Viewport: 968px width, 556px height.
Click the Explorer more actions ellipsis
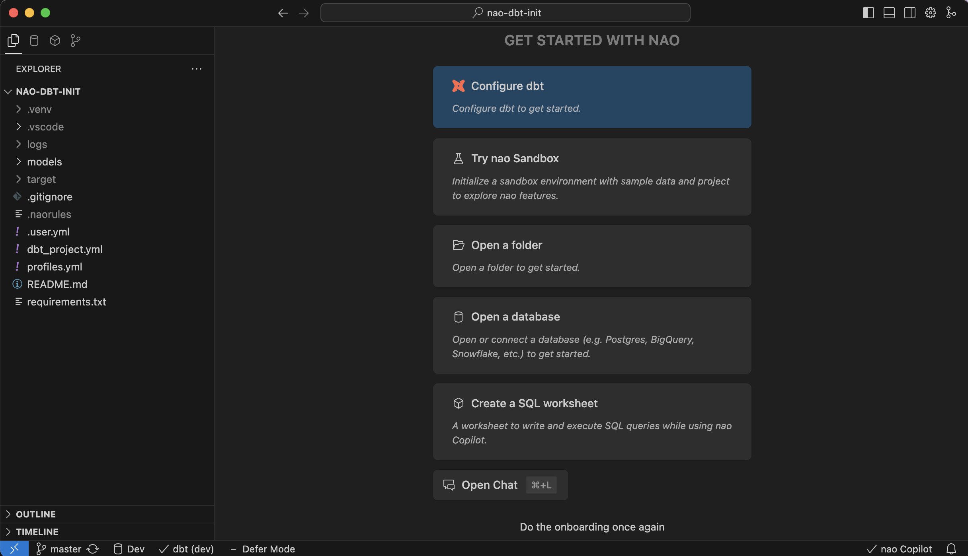coord(197,69)
